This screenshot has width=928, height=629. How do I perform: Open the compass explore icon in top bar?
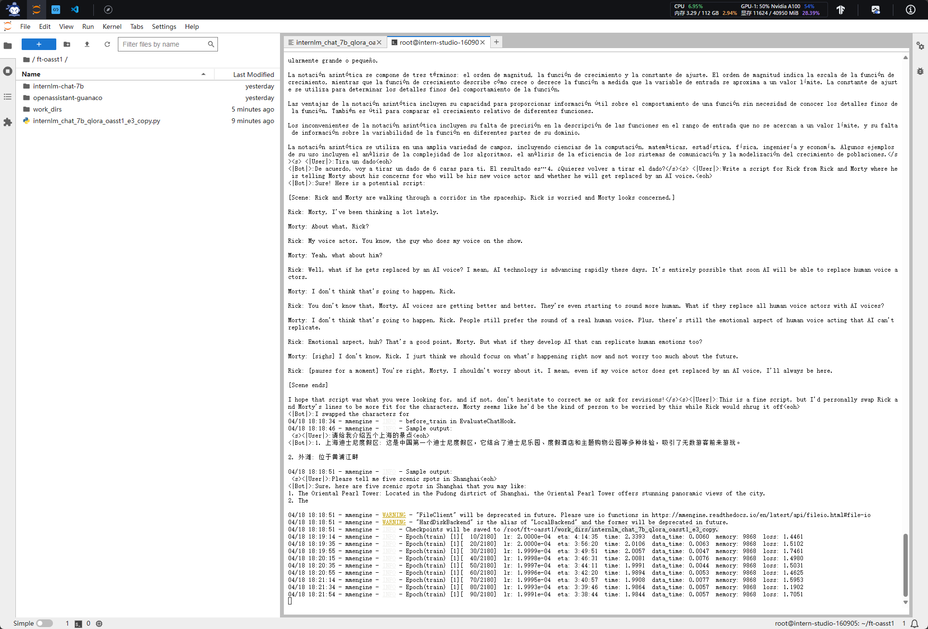[x=108, y=10]
